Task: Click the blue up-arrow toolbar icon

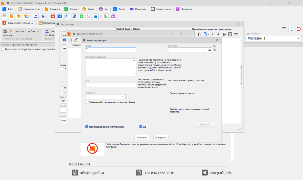Action: click(60, 16)
